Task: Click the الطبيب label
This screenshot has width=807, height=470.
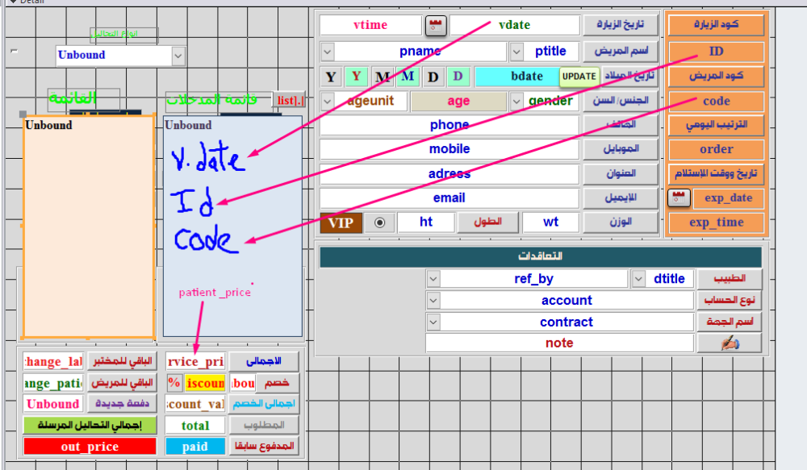Action: (730, 279)
